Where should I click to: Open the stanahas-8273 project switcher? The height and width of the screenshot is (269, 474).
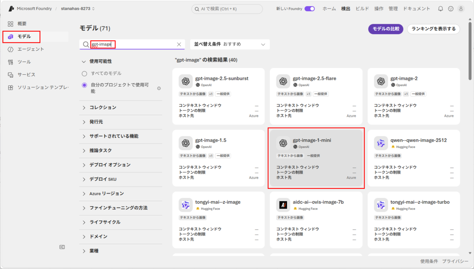click(78, 9)
